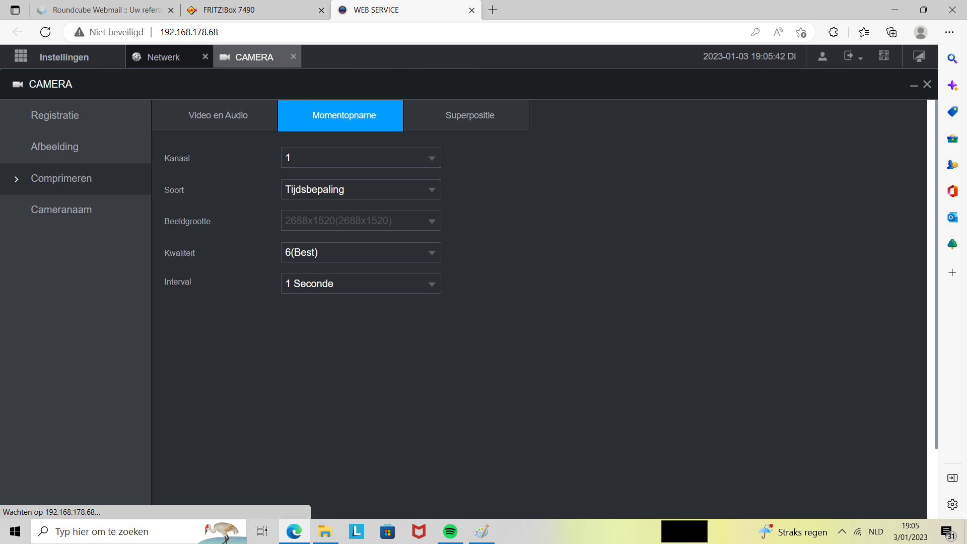Click the logout icon in header
Screen dimensions: 967x544
click(x=849, y=56)
